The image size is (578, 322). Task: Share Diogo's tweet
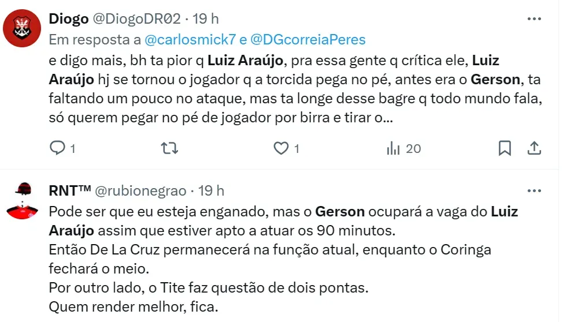534,148
